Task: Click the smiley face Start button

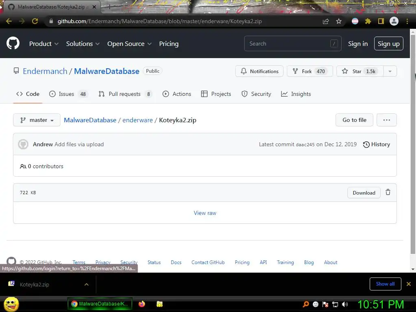Action: coord(11,304)
